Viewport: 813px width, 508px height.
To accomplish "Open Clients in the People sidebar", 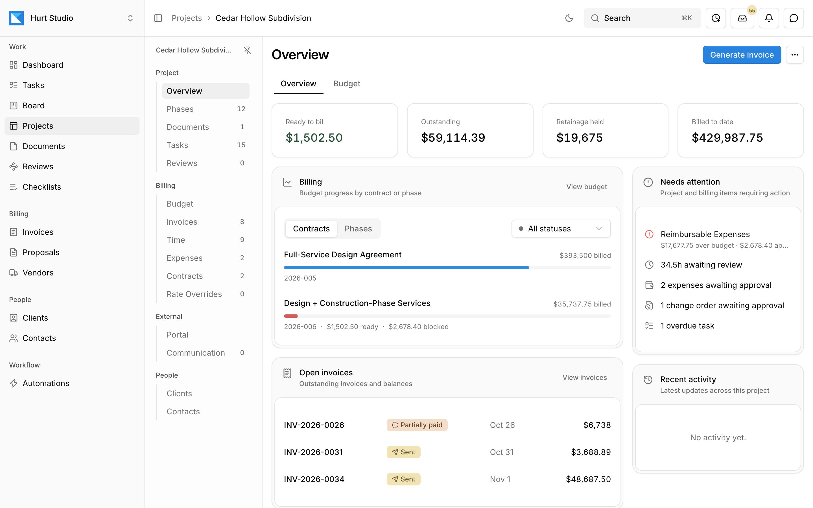I will tap(72, 318).
